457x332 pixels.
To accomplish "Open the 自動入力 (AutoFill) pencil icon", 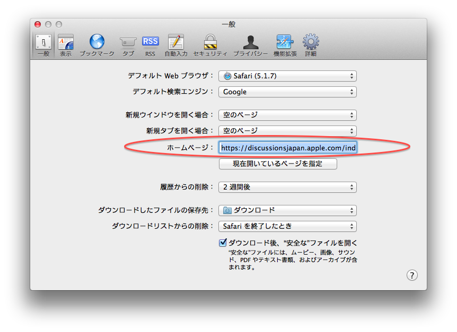I will click(175, 42).
